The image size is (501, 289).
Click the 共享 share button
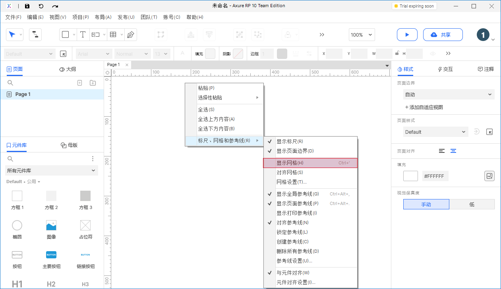coord(443,35)
